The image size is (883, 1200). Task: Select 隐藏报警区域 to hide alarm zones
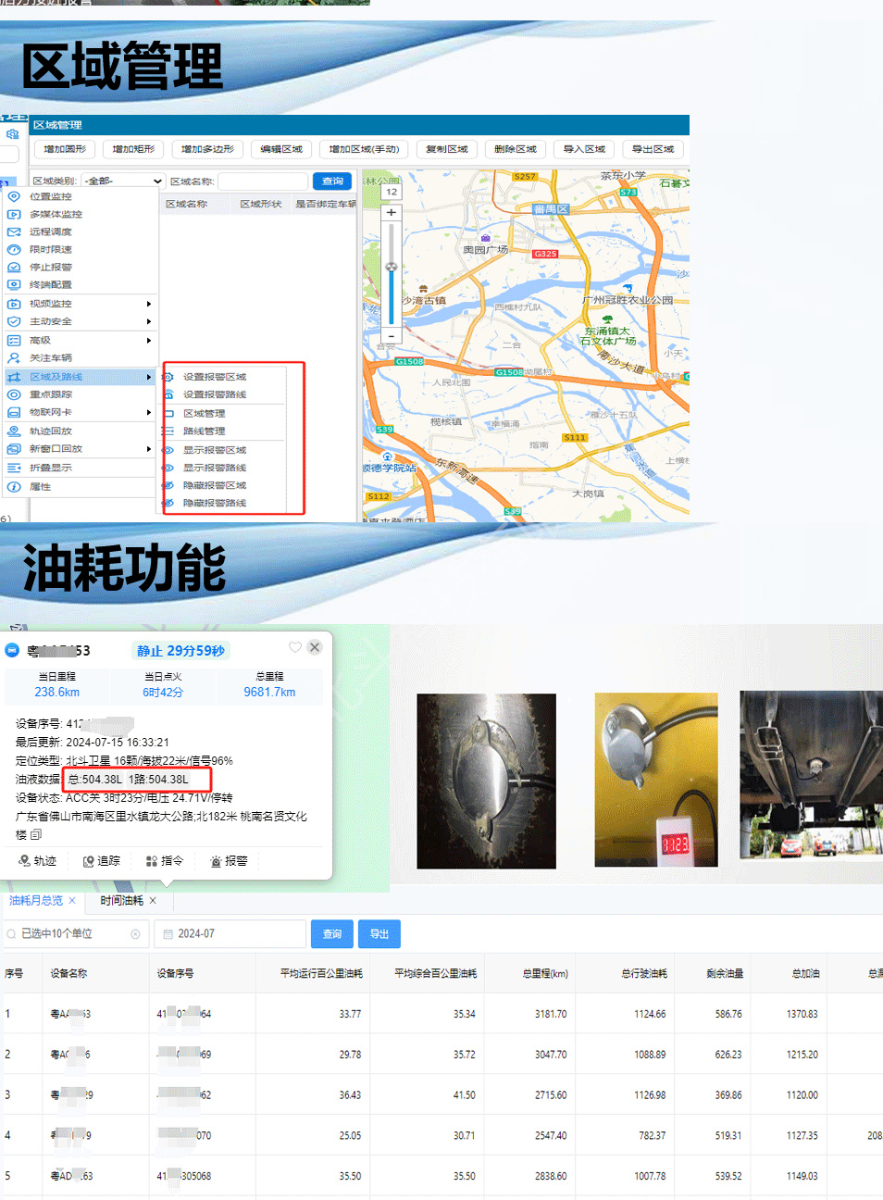tap(214, 485)
